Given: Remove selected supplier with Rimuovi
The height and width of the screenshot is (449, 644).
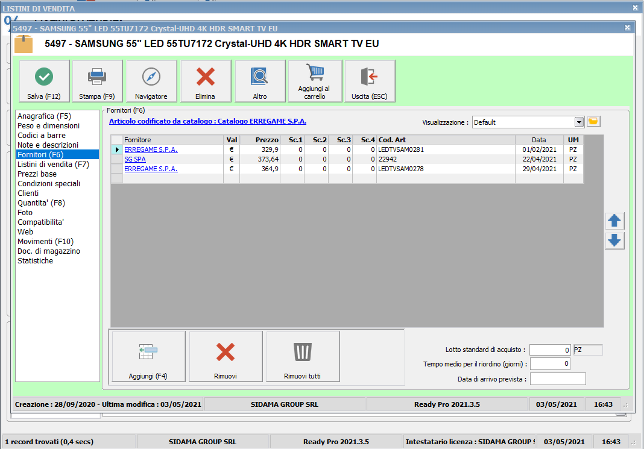Looking at the screenshot, I should coord(226,357).
